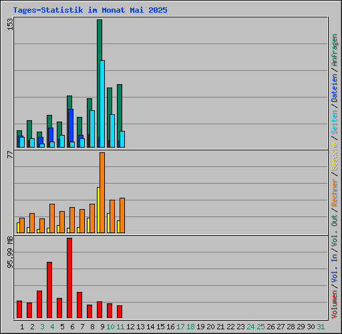Viewport: 342px width, 334px height.
Task: Click day label '31' on the x-axis
Action: tap(321, 327)
